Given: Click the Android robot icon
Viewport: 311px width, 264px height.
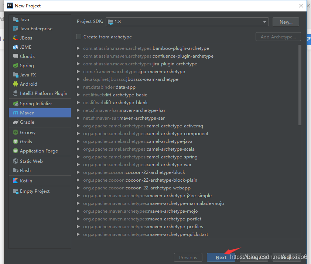Looking at the screenshot, I should pos(16,84).
